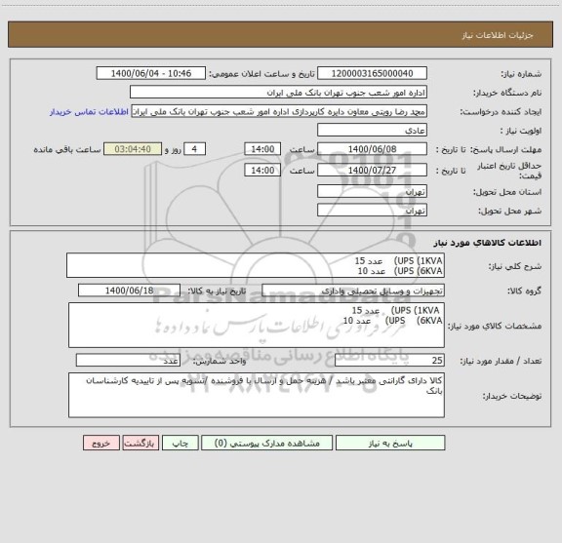Click the تعداد / مقدار مورد نیاز label
Viewport: 562px width, 543px height.
coord(501,361)
